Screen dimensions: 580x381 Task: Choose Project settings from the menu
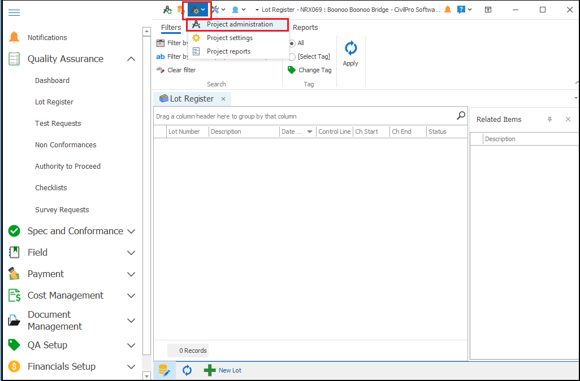[230, 38]
